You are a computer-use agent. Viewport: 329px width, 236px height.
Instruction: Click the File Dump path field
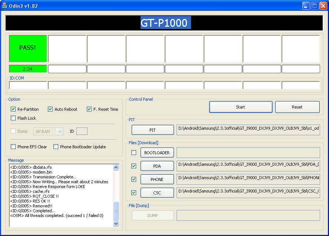(x=248, y=216)
